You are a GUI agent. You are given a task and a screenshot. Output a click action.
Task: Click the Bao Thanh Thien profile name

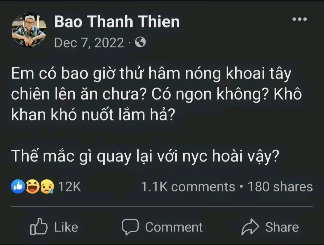tap(117, 22)
